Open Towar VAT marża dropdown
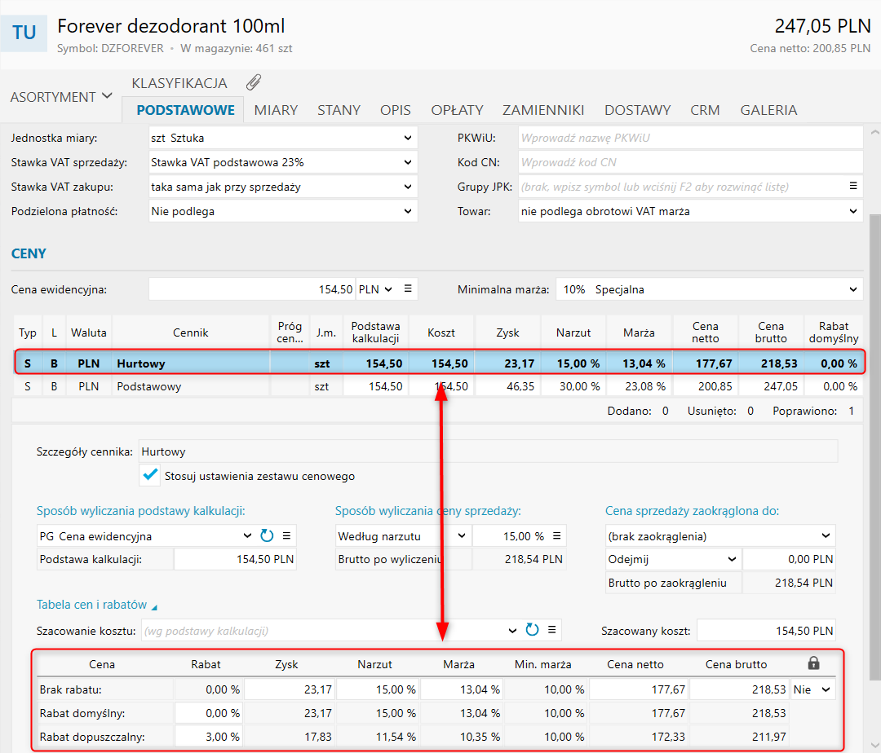 pos(853,211)
